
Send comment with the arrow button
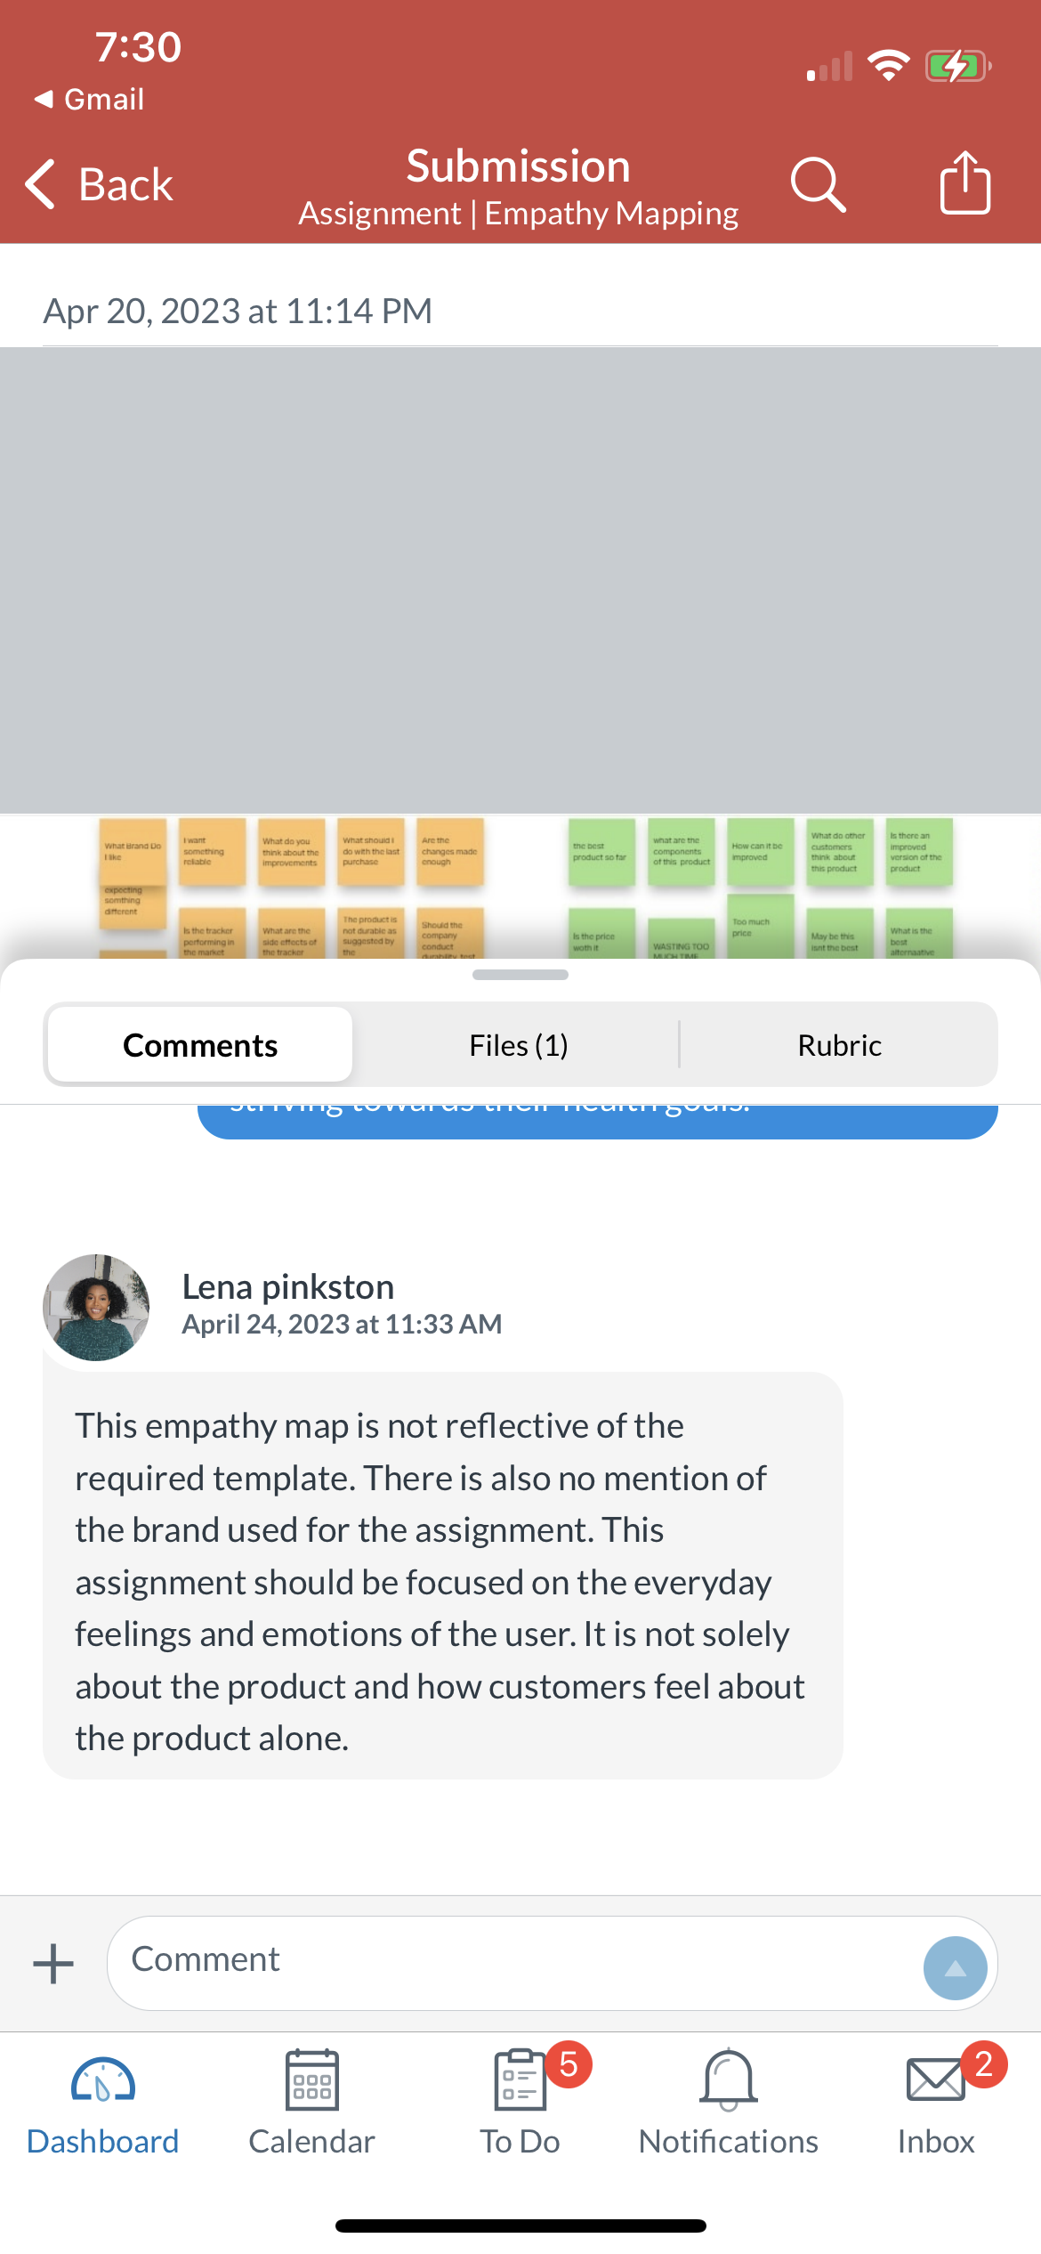(x=955, y=1968)
